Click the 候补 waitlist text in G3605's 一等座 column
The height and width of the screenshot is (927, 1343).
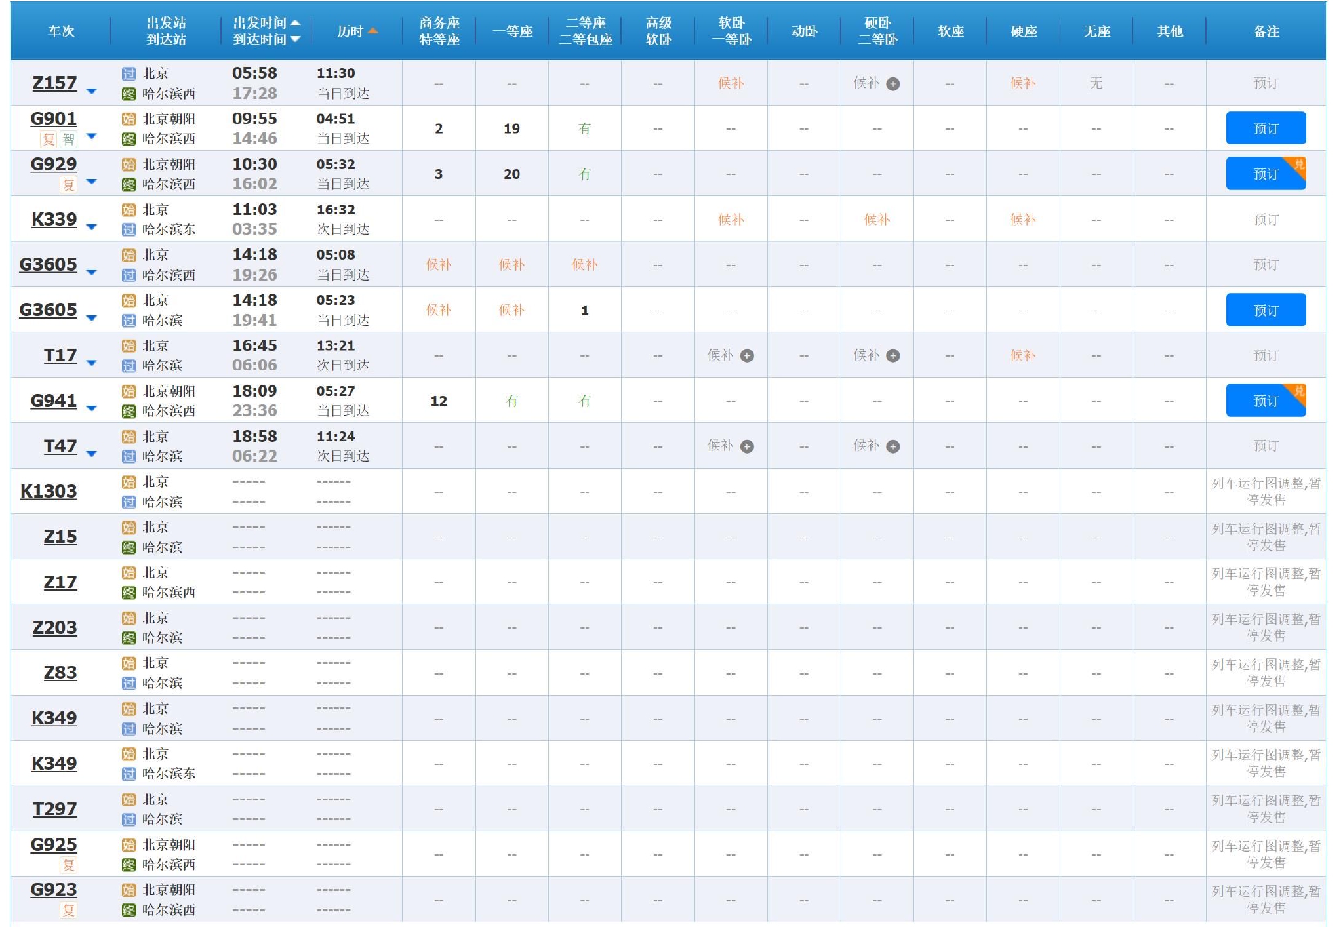pos(511,264)
